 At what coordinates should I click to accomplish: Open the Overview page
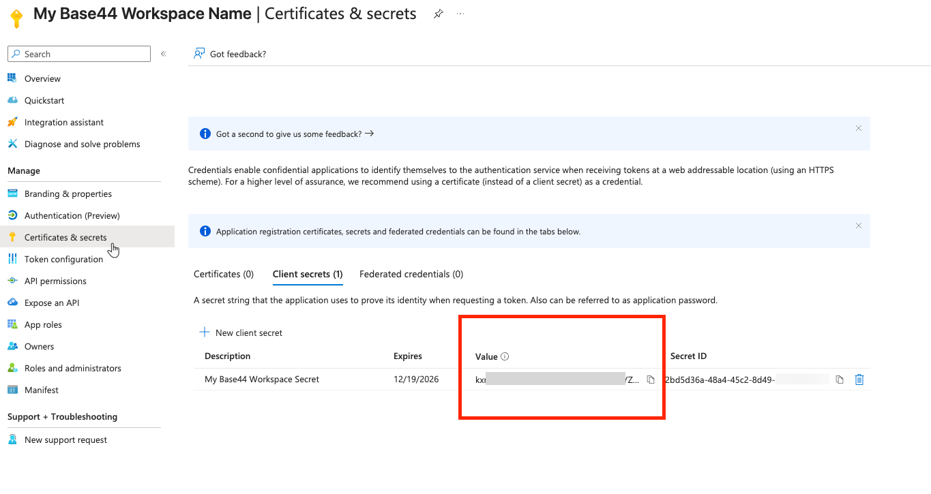pos(42,78)
